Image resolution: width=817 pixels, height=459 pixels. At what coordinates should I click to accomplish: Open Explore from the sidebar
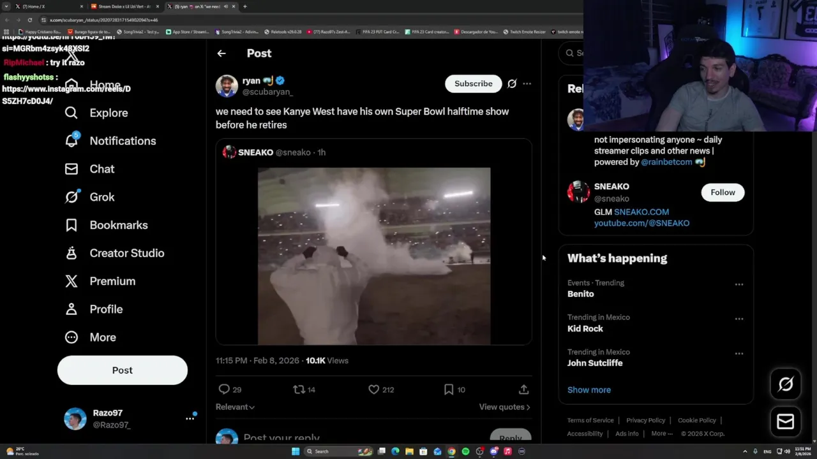97,113
